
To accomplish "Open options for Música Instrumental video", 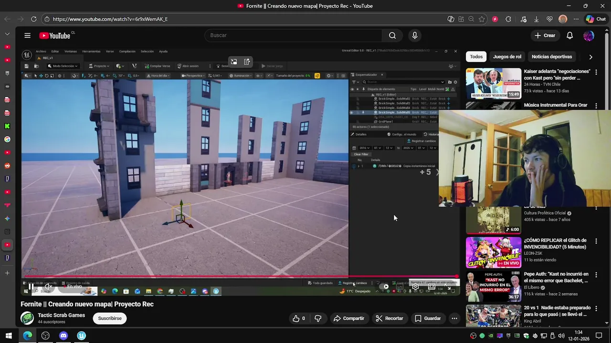I will (596, 106).
